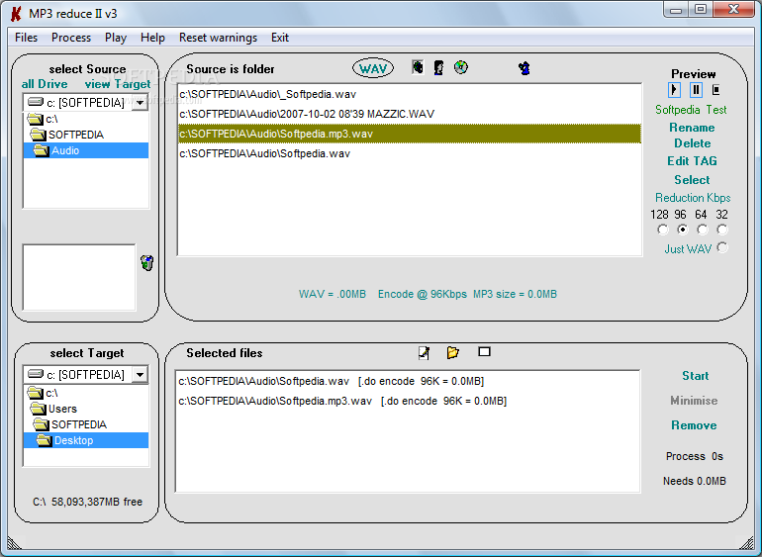Image resolution: width=762 pixels, height=557 pixels.
Task: Select 2007-10-02 08'39 MAZZIC.WAV file
Action: [x=409, y=114]
